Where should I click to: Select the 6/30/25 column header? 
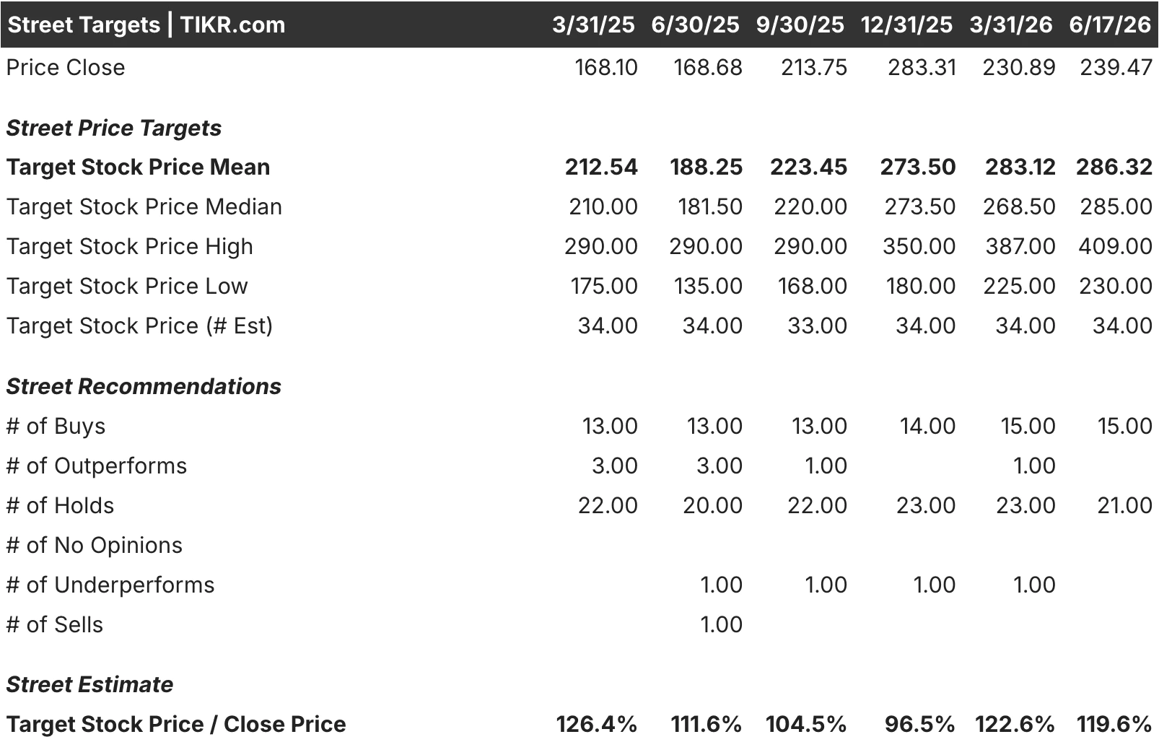click(695, 25)
